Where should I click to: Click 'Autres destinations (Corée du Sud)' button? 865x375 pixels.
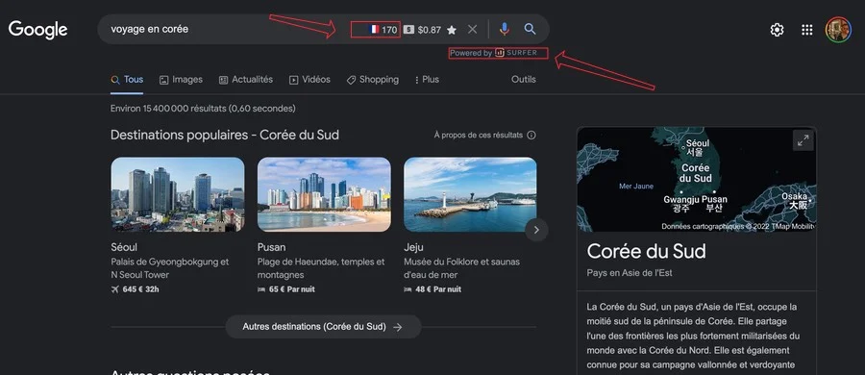[323, 327]
